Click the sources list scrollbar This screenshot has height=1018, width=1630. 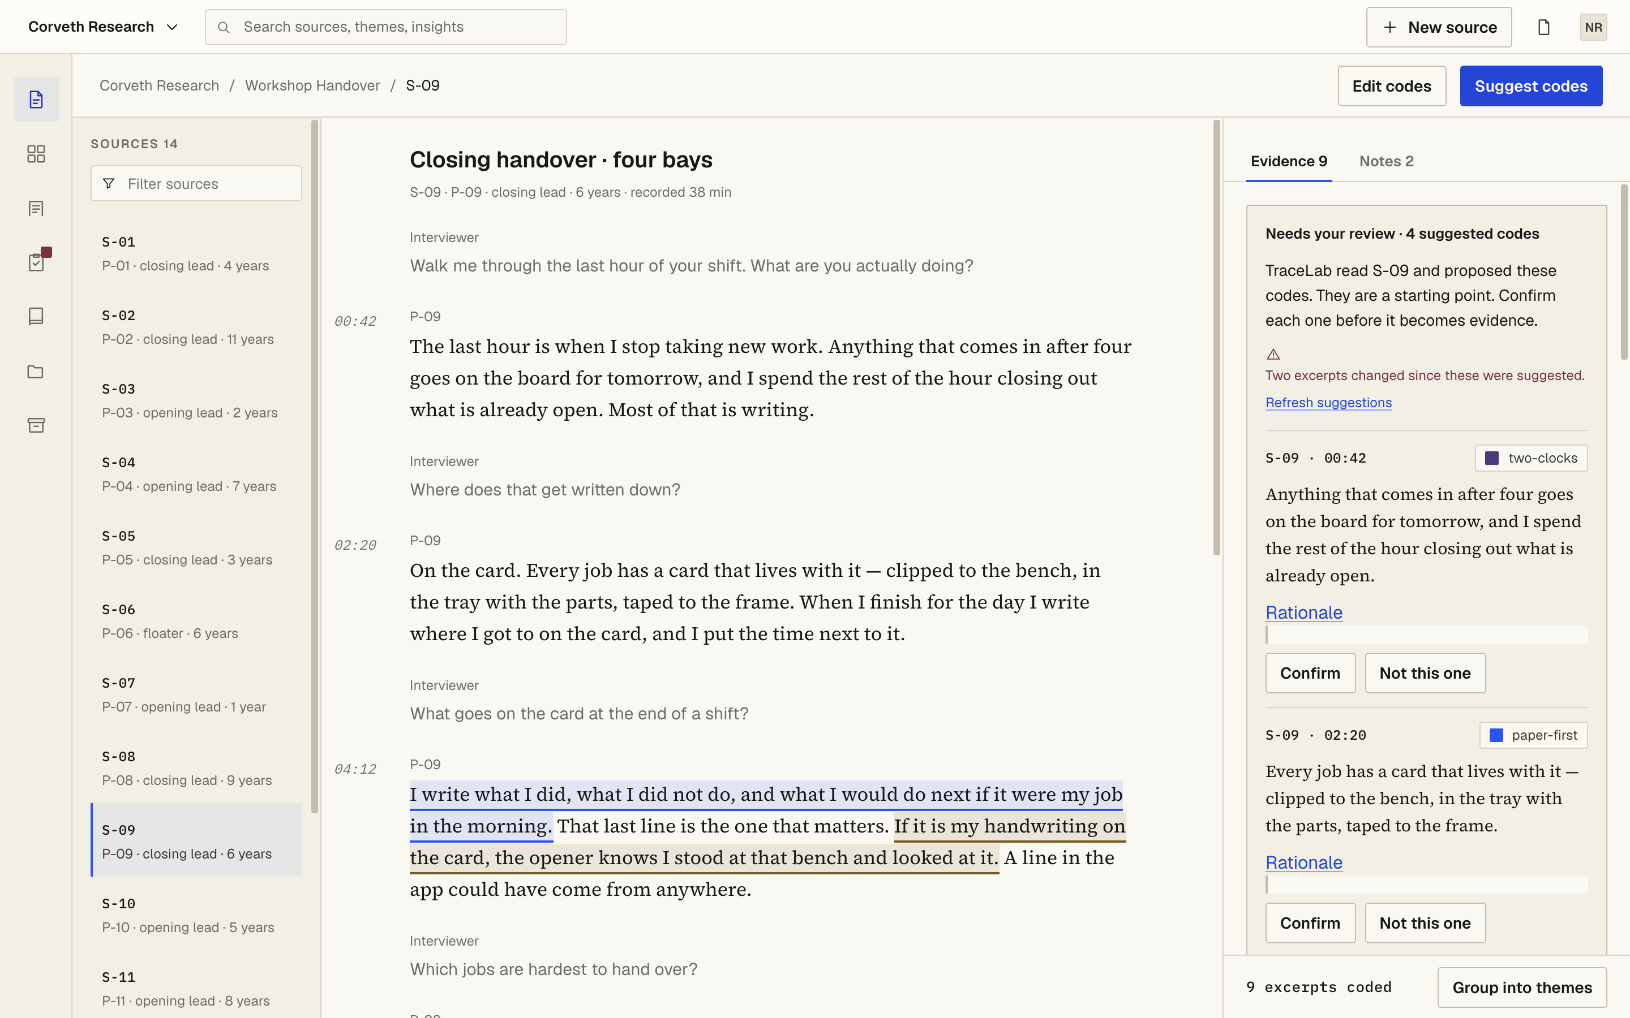[315, 466]
